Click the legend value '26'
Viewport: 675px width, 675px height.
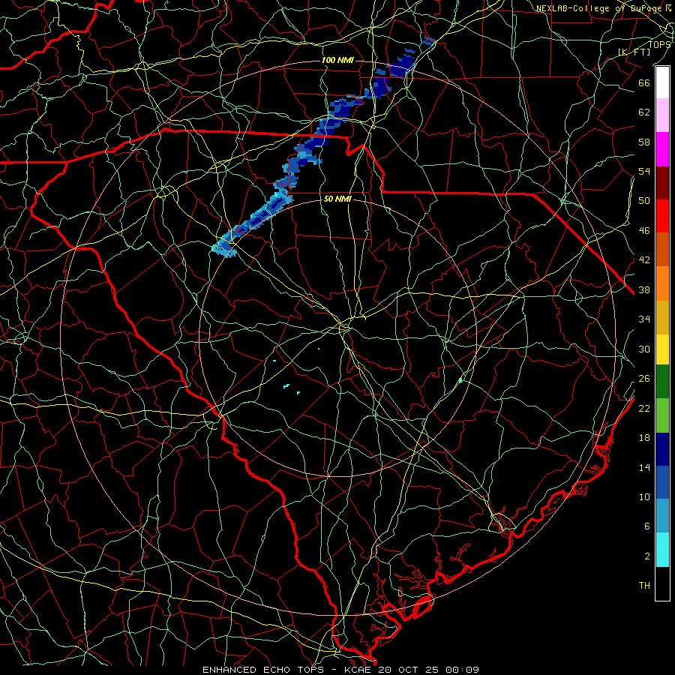pyautogui.click(x=644, y=379)
